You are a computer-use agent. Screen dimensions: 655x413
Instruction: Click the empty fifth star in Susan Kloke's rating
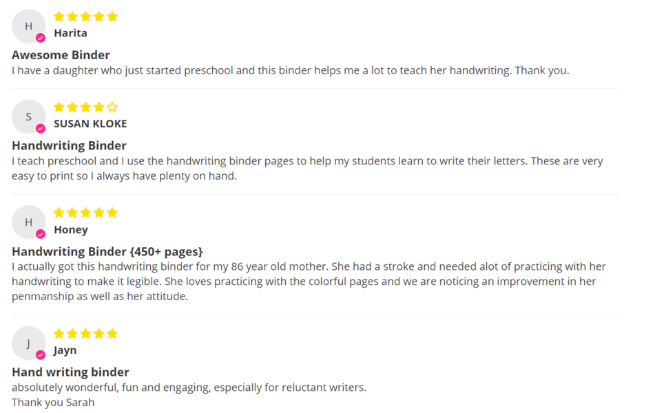point(112,107)
